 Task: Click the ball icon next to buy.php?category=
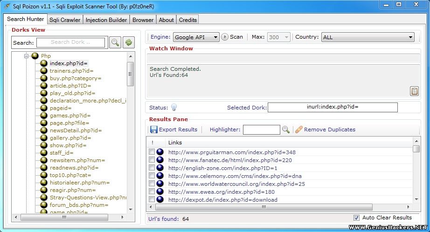click(43, 78)
